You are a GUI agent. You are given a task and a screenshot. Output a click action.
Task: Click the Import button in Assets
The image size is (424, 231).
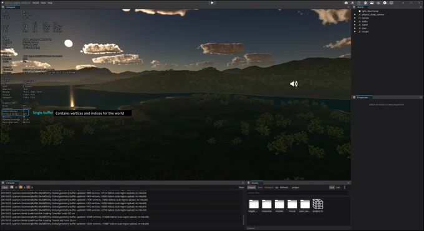(x=251, y=187)
